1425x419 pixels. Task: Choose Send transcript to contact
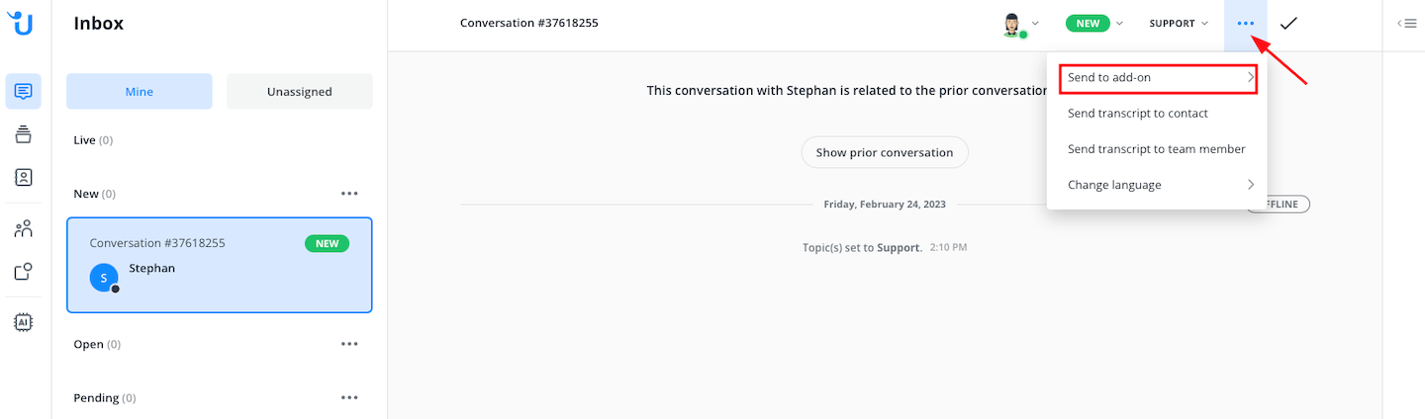pyautogui.click(x=1138, y=114)
